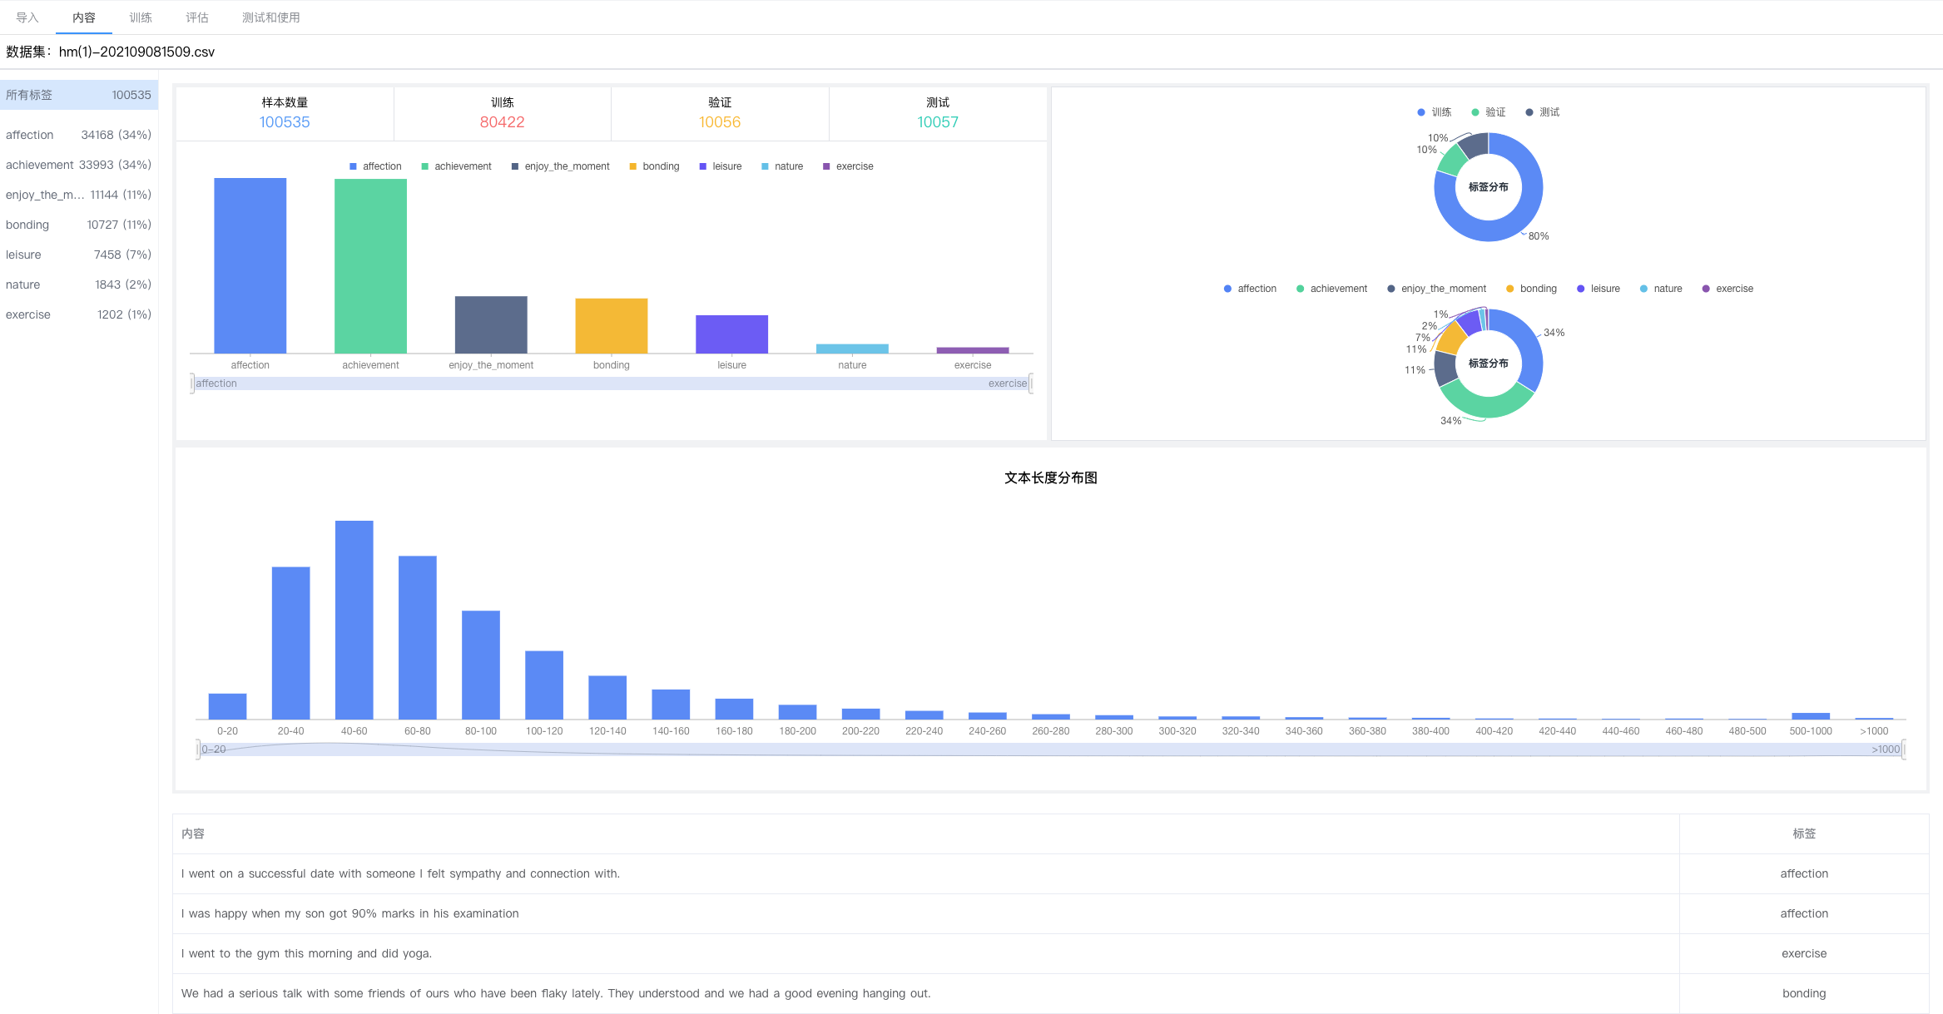Click the 测试 10057 stat card
Viewport: 1943px width, 1014px height.
coord(938,114)
